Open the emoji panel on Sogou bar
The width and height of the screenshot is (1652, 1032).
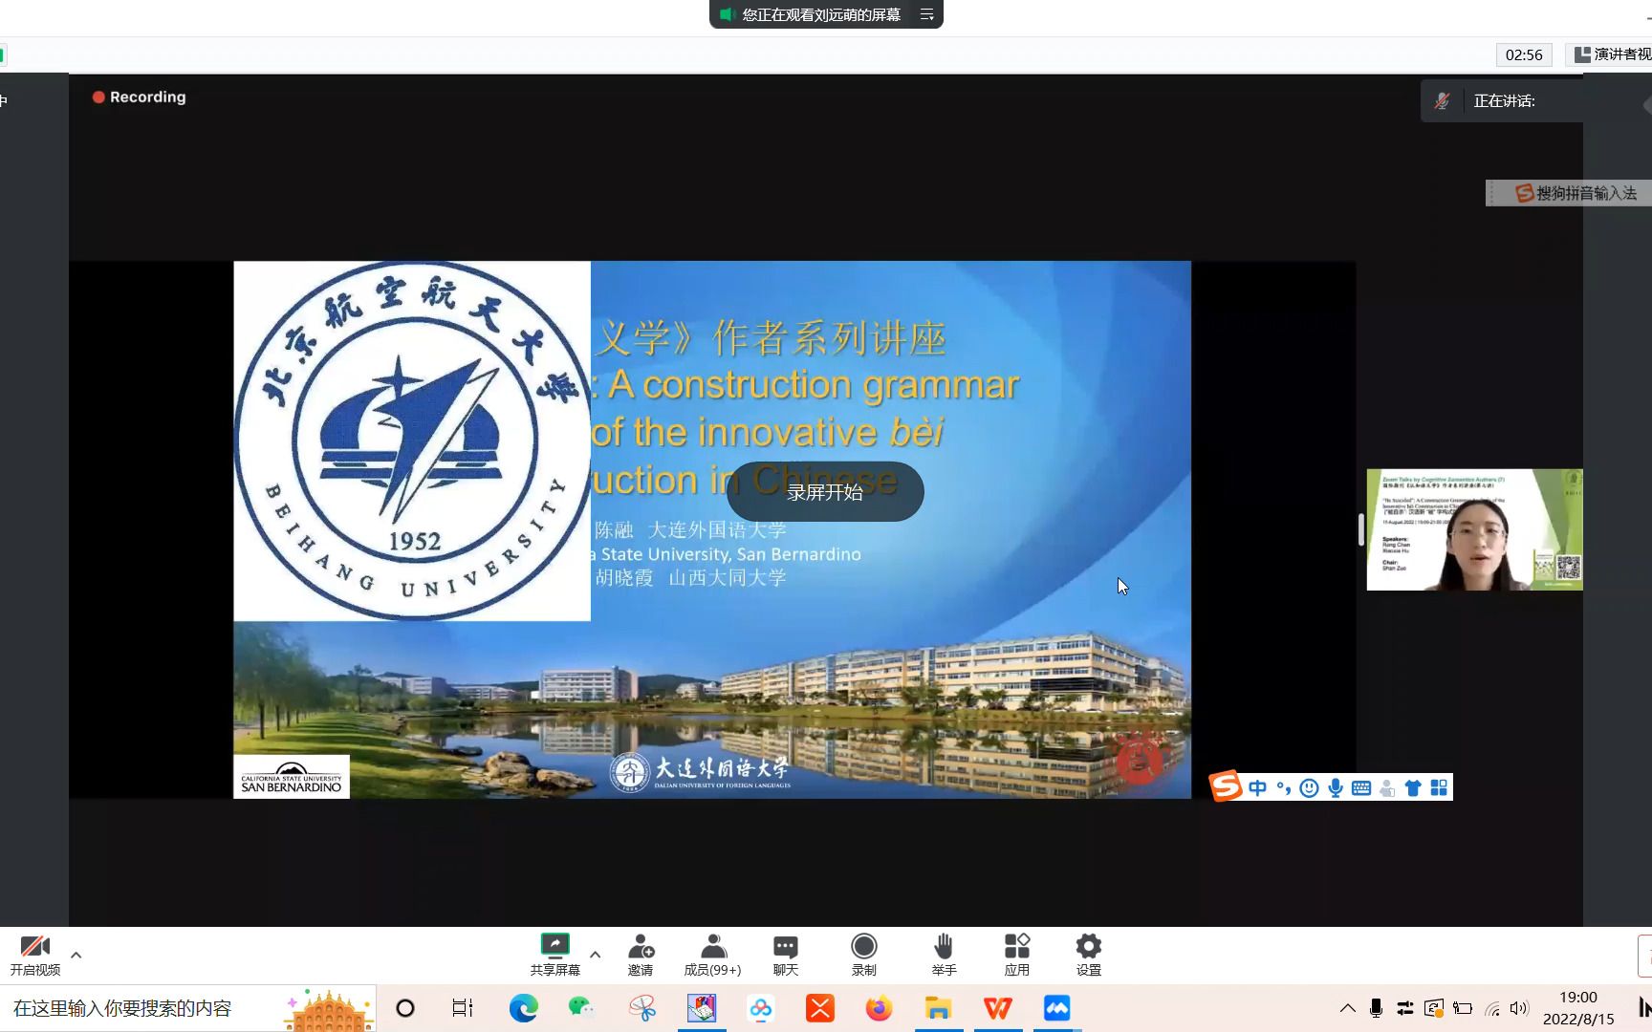pos(1310,787)
